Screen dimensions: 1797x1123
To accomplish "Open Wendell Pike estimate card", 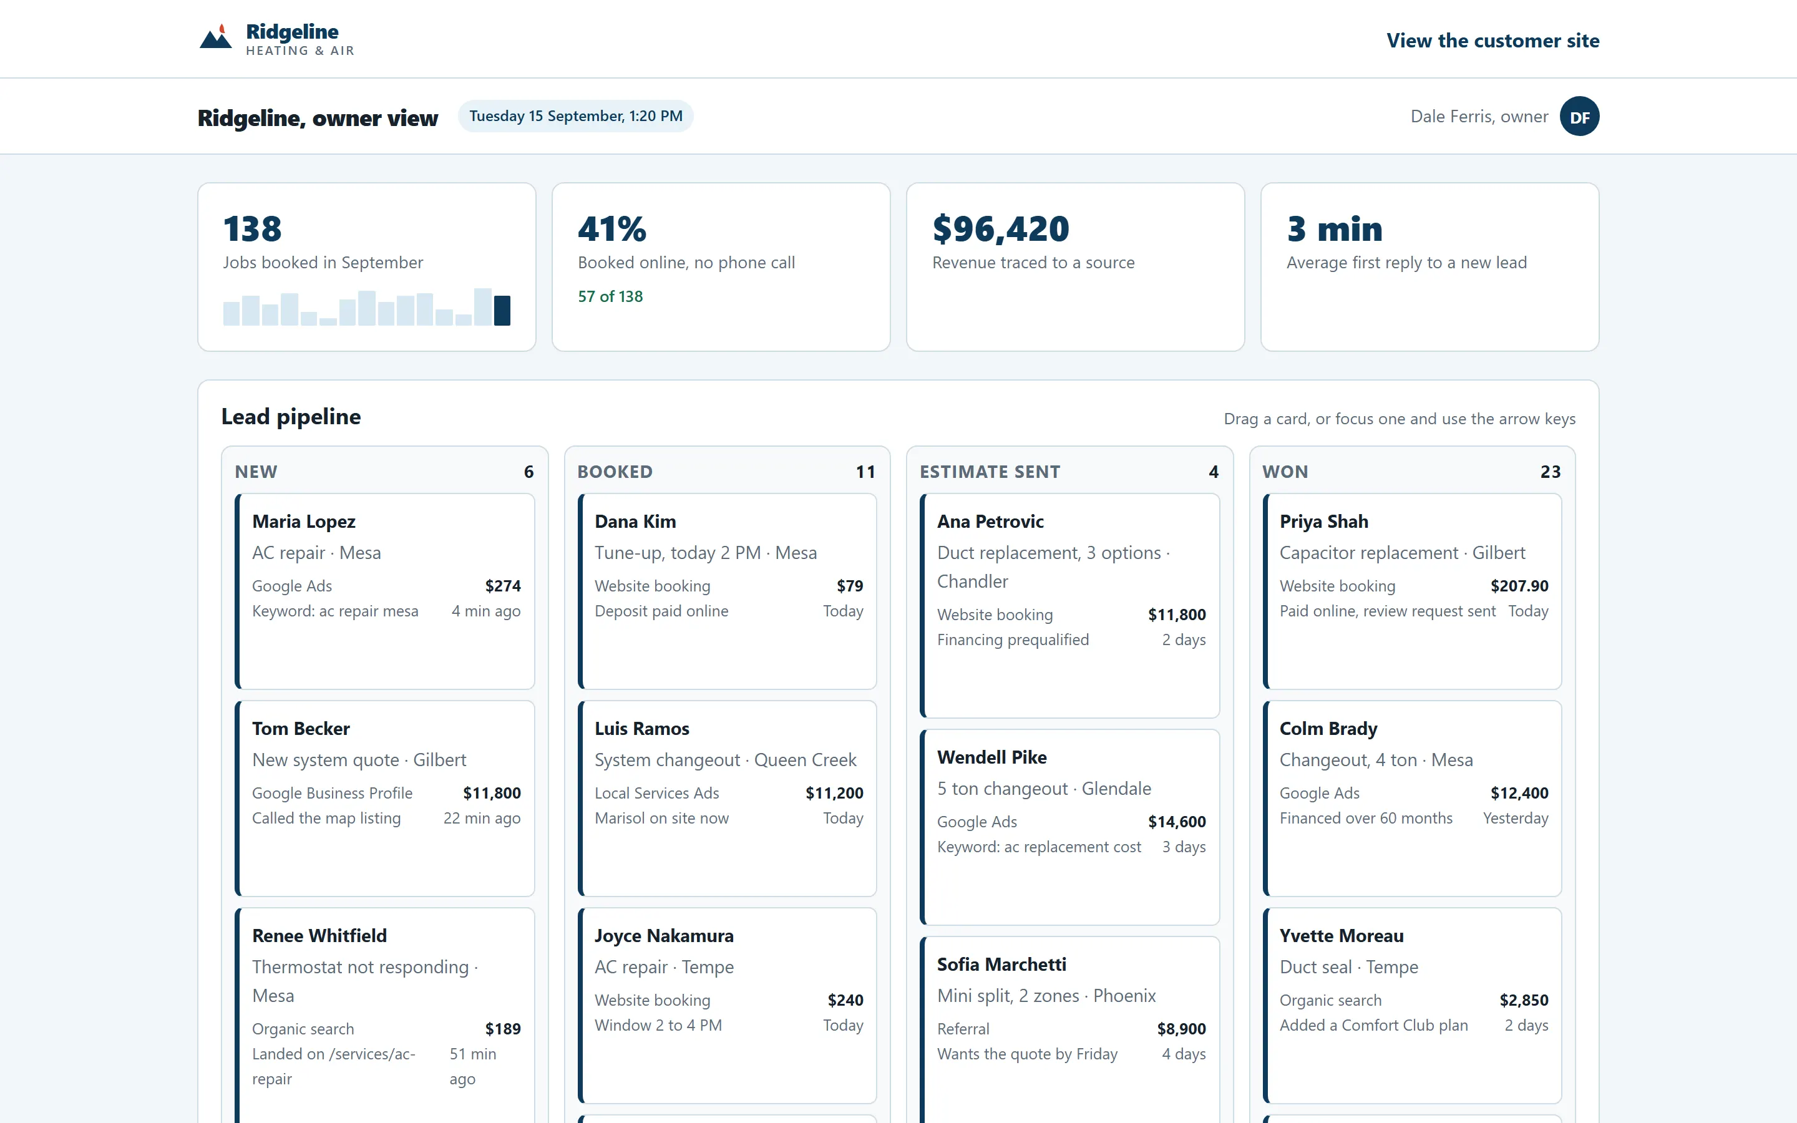I will pos(1069,827).
